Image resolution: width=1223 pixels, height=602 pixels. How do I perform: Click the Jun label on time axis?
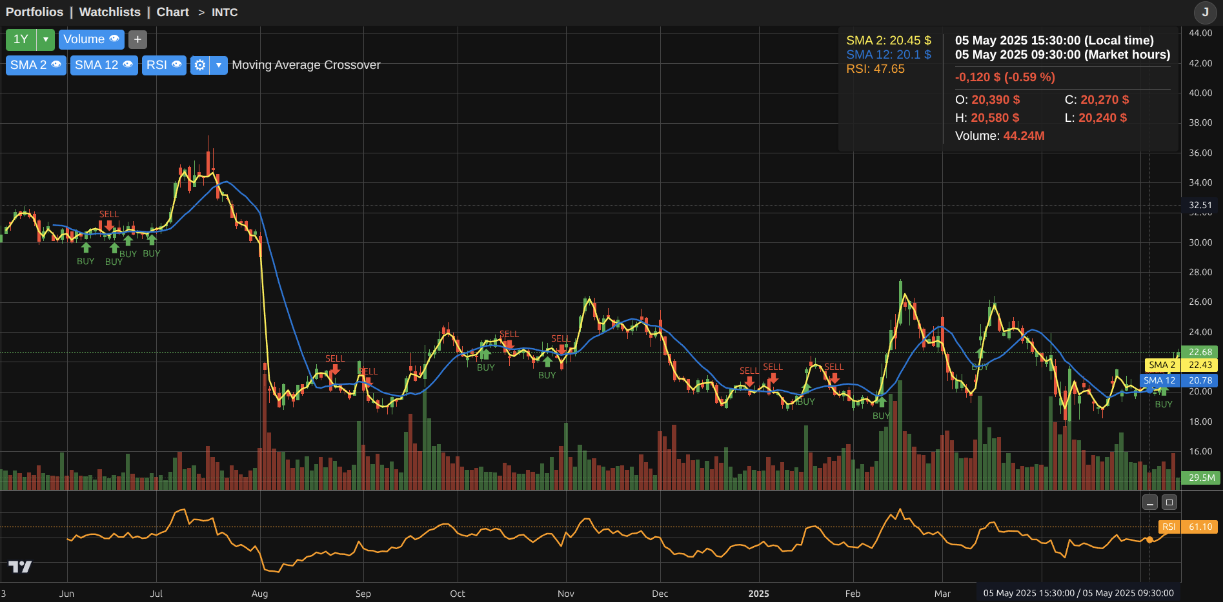(x=66, y=594)
